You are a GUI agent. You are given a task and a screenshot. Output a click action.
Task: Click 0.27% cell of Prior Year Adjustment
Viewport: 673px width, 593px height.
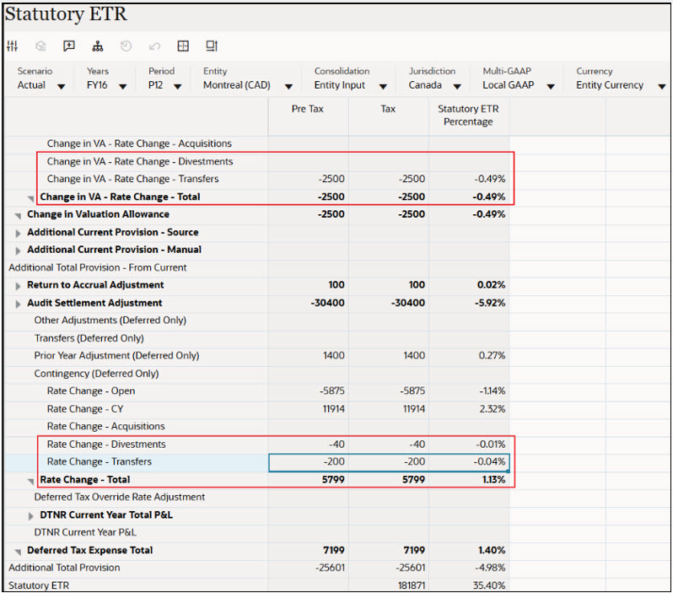click(469, 356)
